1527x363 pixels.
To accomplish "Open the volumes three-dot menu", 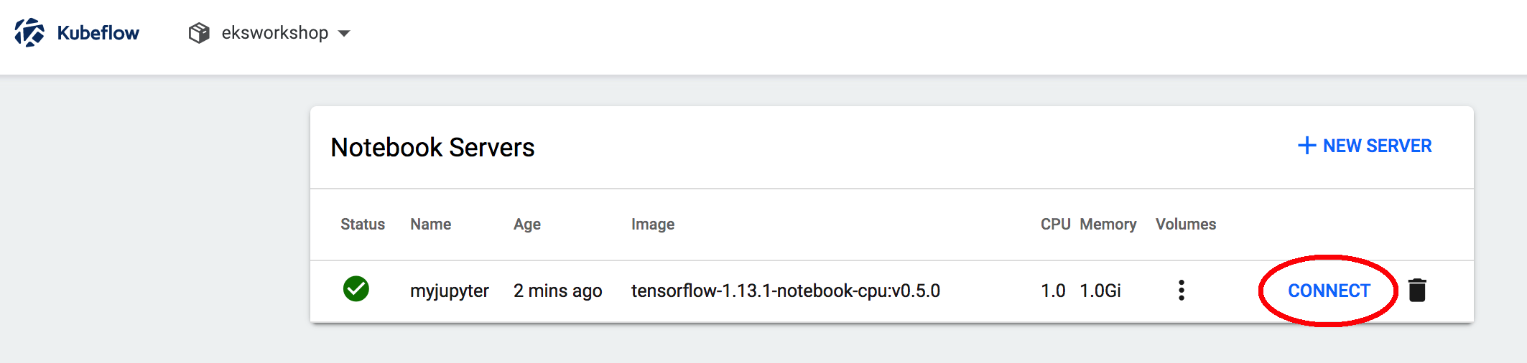I will [x=1181, y=291].
